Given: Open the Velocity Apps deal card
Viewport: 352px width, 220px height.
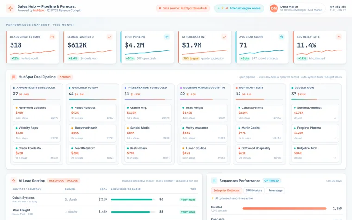Looking at the screenshot, I should [37, 133].
